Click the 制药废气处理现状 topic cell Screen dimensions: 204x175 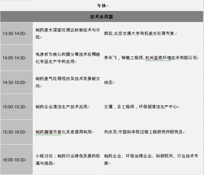(67, 82)
